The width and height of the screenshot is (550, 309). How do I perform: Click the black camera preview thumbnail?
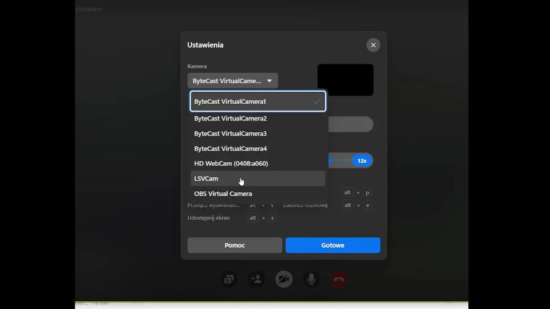(345, 80)
